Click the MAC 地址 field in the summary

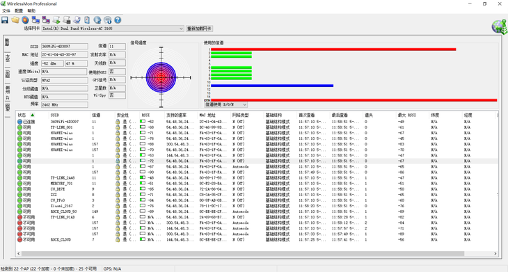(65, 55)
